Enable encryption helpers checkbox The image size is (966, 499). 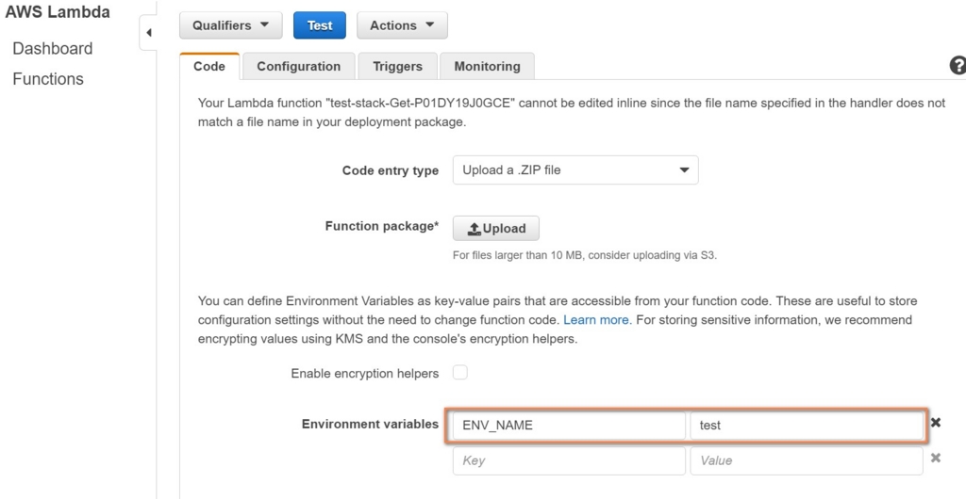(460, 373)
